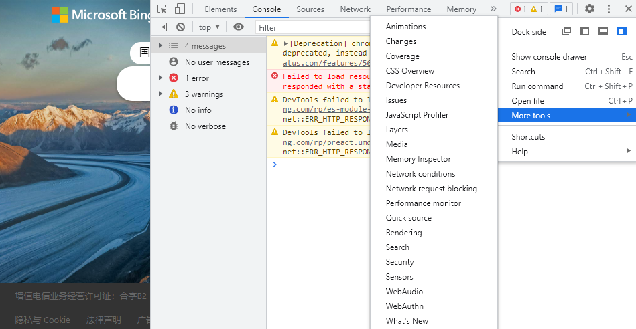Choose dock to left icon
Image resolution: width=636 pixels, height=329 pixels.
click(x=584, y=31)
